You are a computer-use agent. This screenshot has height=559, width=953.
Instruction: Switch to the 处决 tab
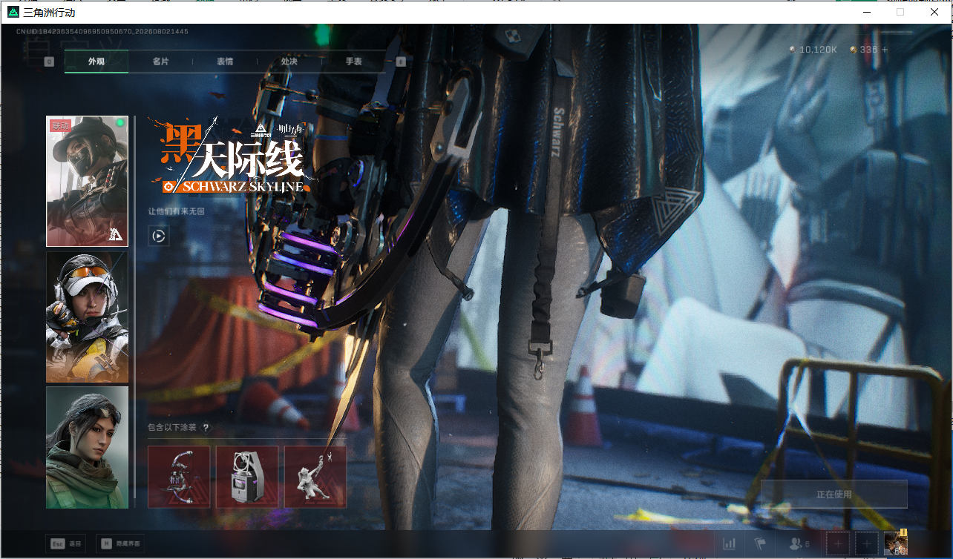click(289, 62)
